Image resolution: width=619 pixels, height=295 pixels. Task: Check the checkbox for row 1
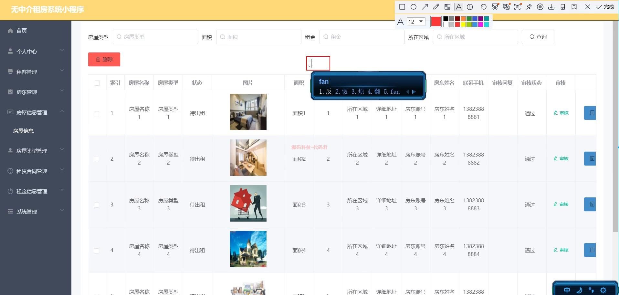pyautogui.click(x=97, y=113)
